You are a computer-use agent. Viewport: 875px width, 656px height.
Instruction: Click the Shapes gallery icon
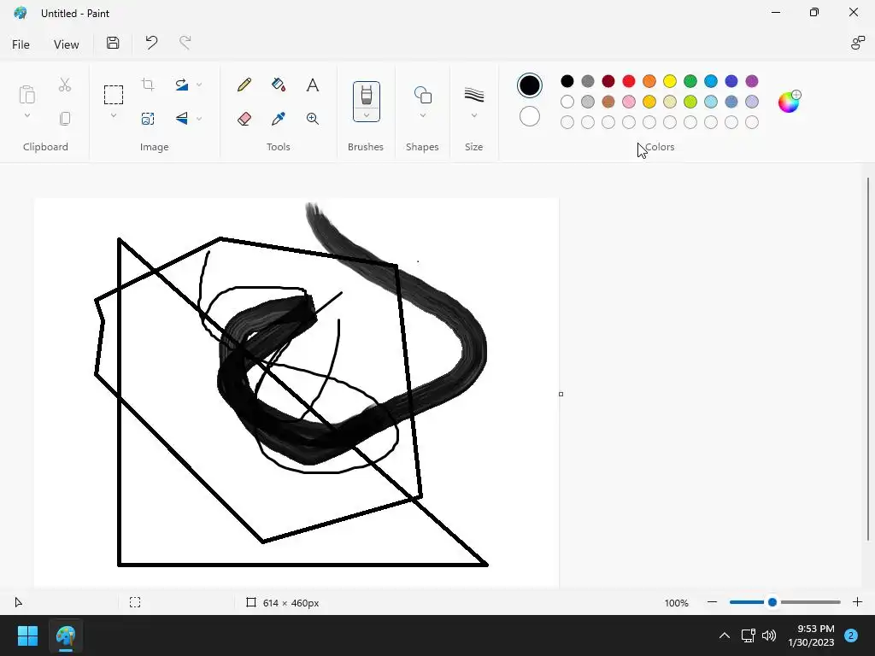click(x=422, y=95)
